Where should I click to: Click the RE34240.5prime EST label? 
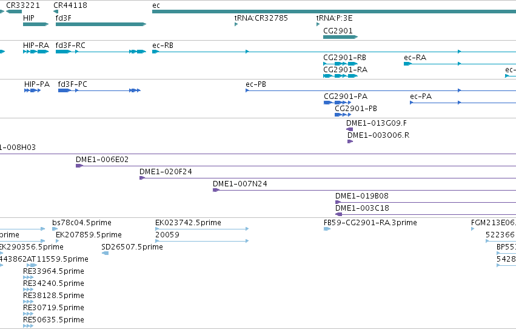(53, 283)
